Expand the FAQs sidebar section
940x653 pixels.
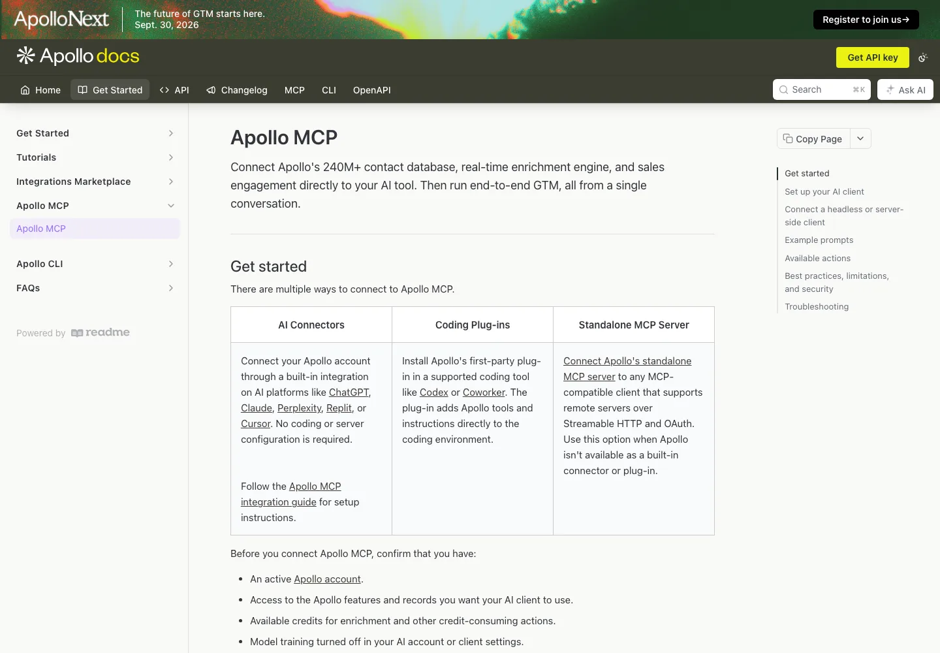171,288
